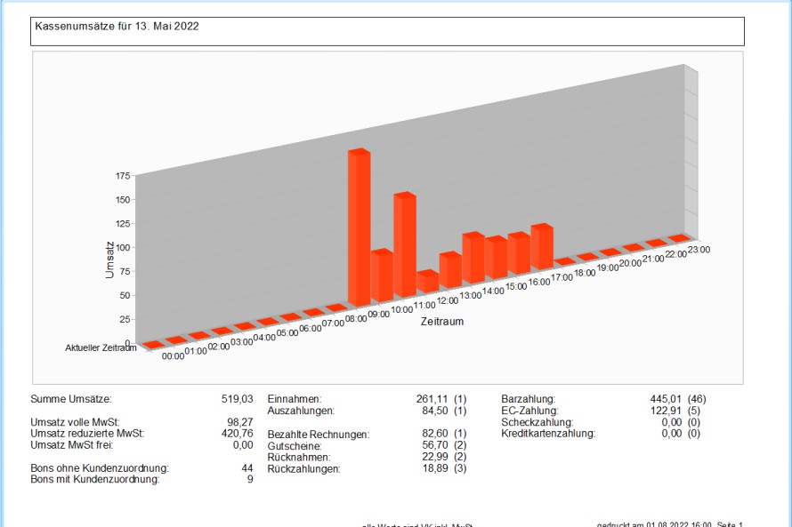Click the report title 'Kassenumsätze für 13. Mai 2022'
The image size is (792, 527).
click(x=117, y=27)
